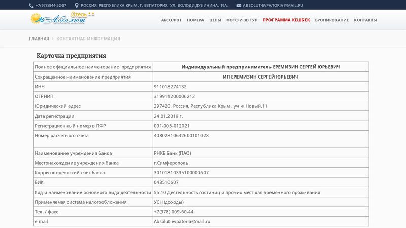This screenshot has height=228, width=406.
Task: Click tax system УСН (доходы)
Action: coord(169,202)
